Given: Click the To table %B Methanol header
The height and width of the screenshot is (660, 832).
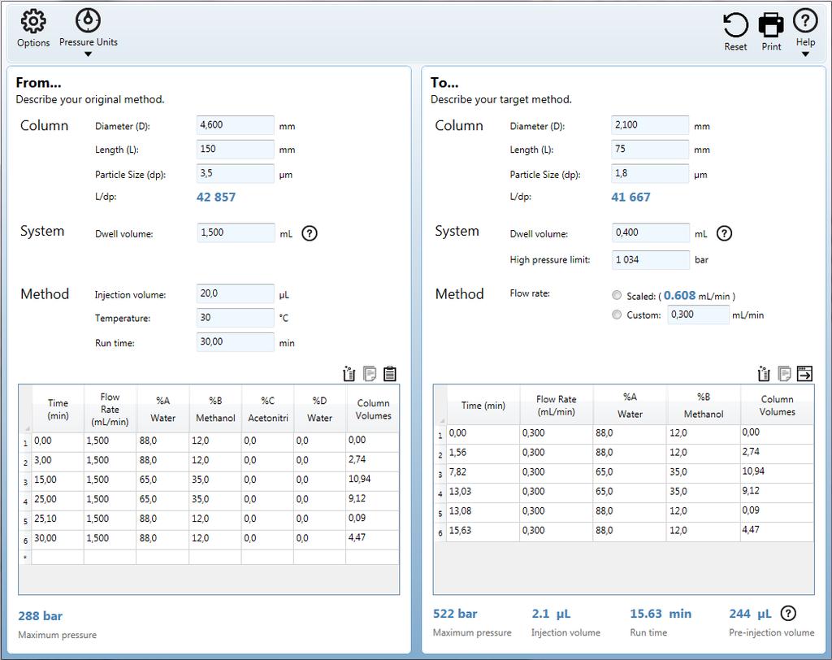Looking at the screenshot, I should coord(704,405).
